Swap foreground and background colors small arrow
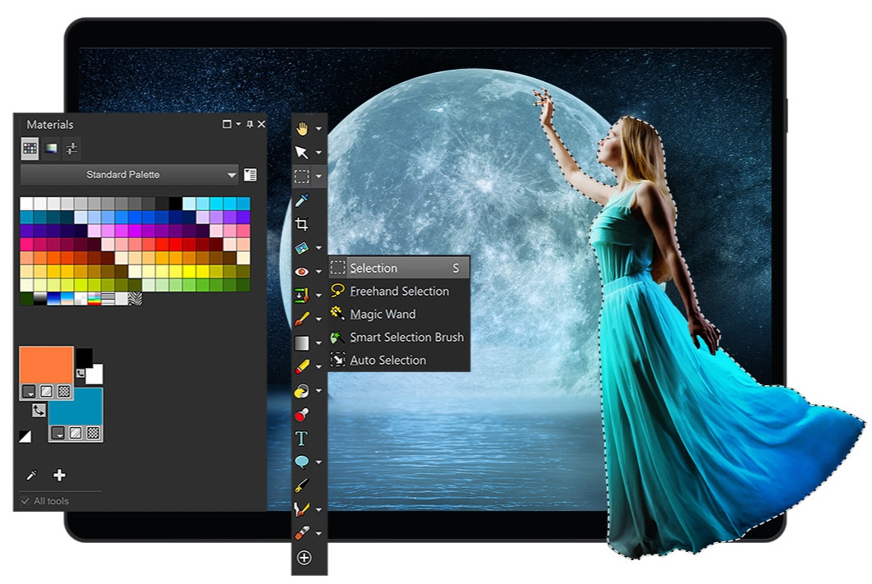The height and width of the screenshot is (584, 872). 80,373
